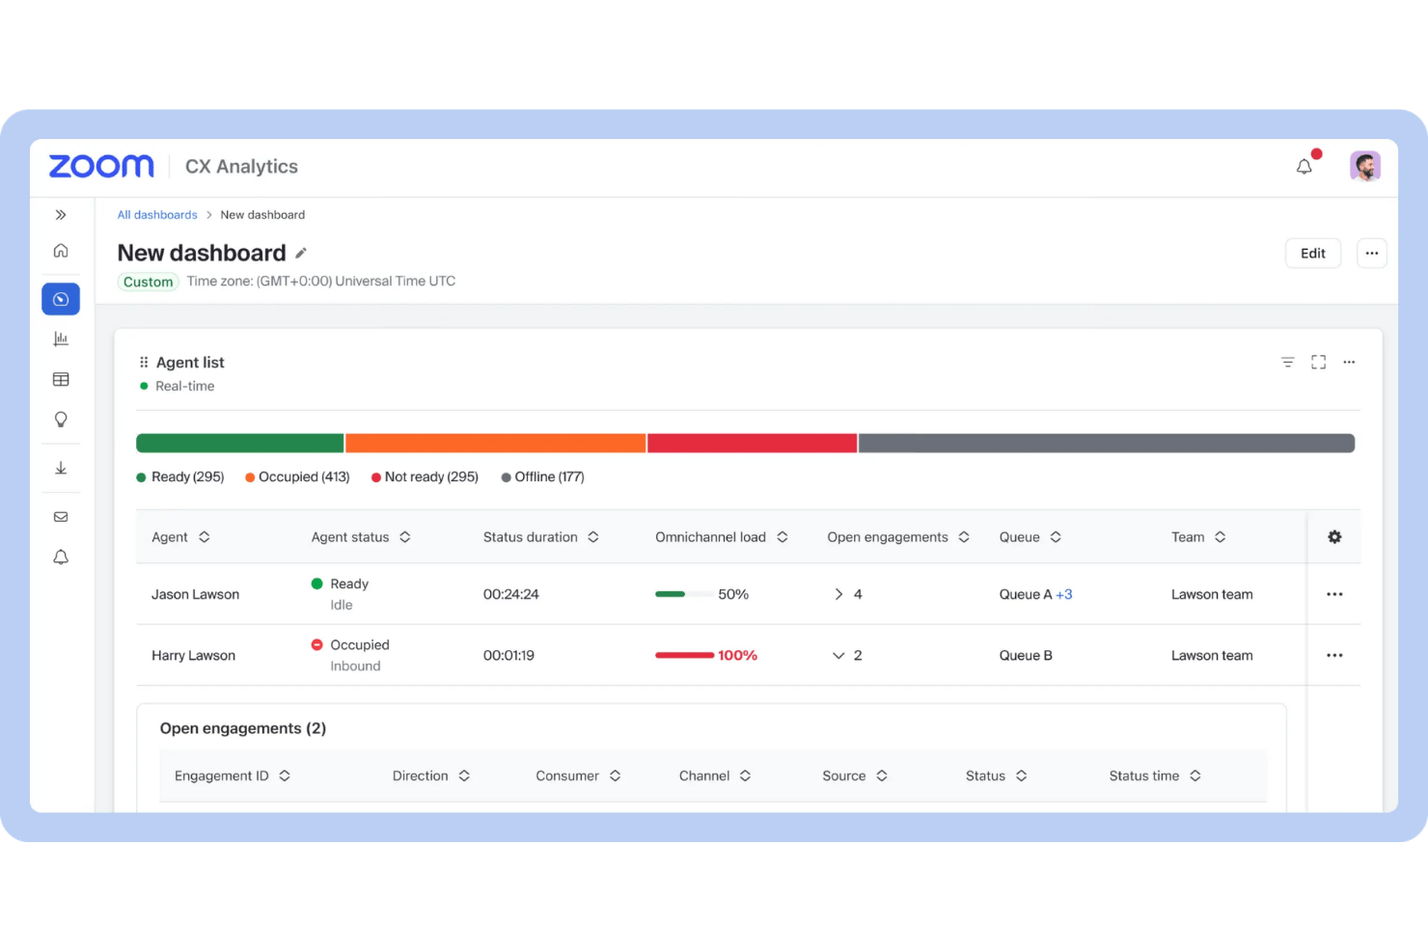
Task: Toggle Ready (295) legend item
Action: [x=180, y=477]
